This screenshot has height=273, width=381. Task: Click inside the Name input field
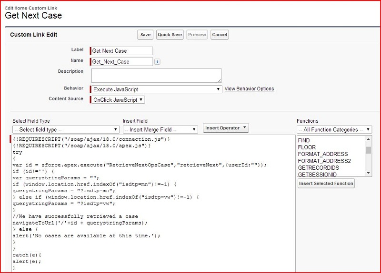click(122, 62)
